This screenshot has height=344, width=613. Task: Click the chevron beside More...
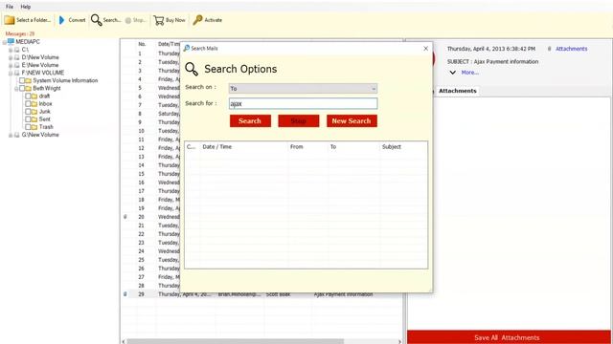[452, 73]
